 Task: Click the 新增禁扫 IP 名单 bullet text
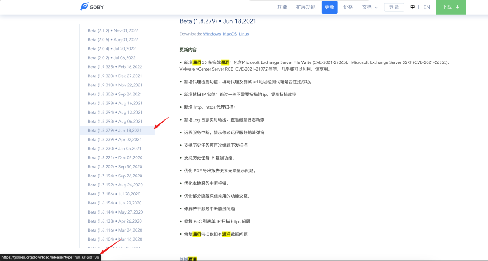[240, 95]
